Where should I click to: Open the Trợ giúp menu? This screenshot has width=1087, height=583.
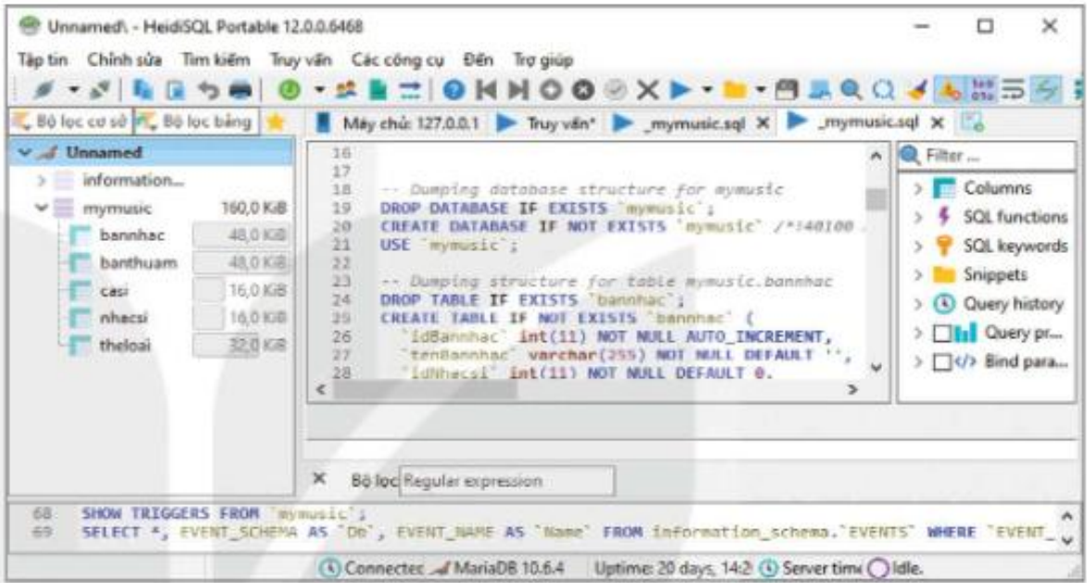coord(543,60)
